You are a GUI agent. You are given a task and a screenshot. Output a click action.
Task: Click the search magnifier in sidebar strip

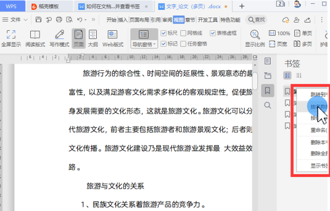267,105
